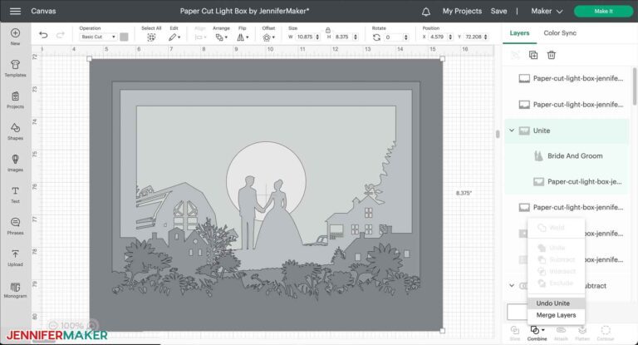This screenshot has height=345, width=638.
Task: Click the New project icon
Action: tap(15, 37)
